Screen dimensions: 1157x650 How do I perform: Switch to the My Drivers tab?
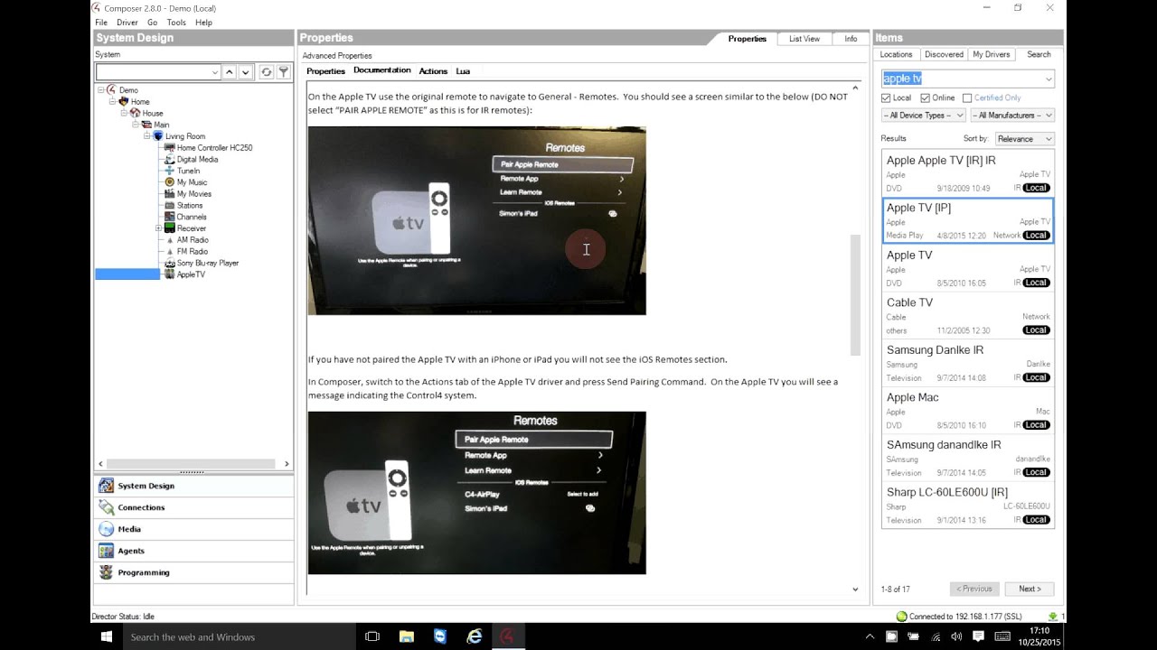pyautogui.click(x=992, y=55)
